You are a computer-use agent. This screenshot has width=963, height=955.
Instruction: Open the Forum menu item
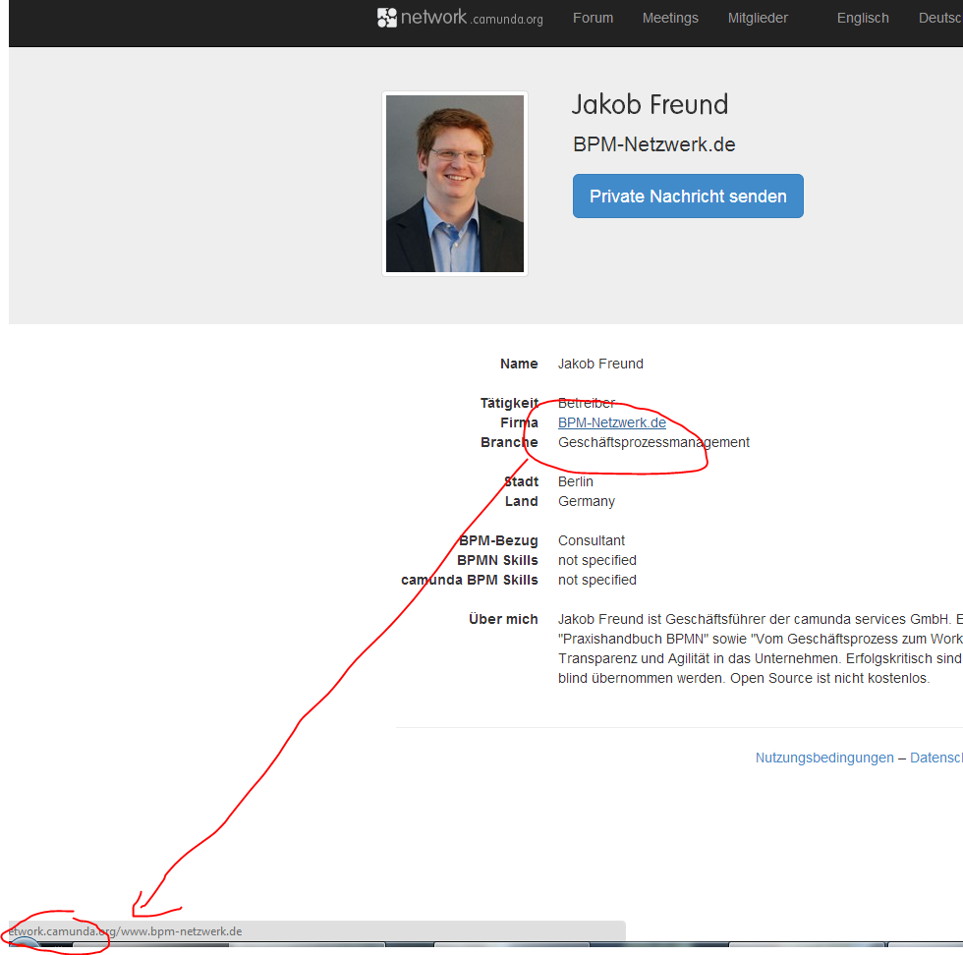click(593, 18)
